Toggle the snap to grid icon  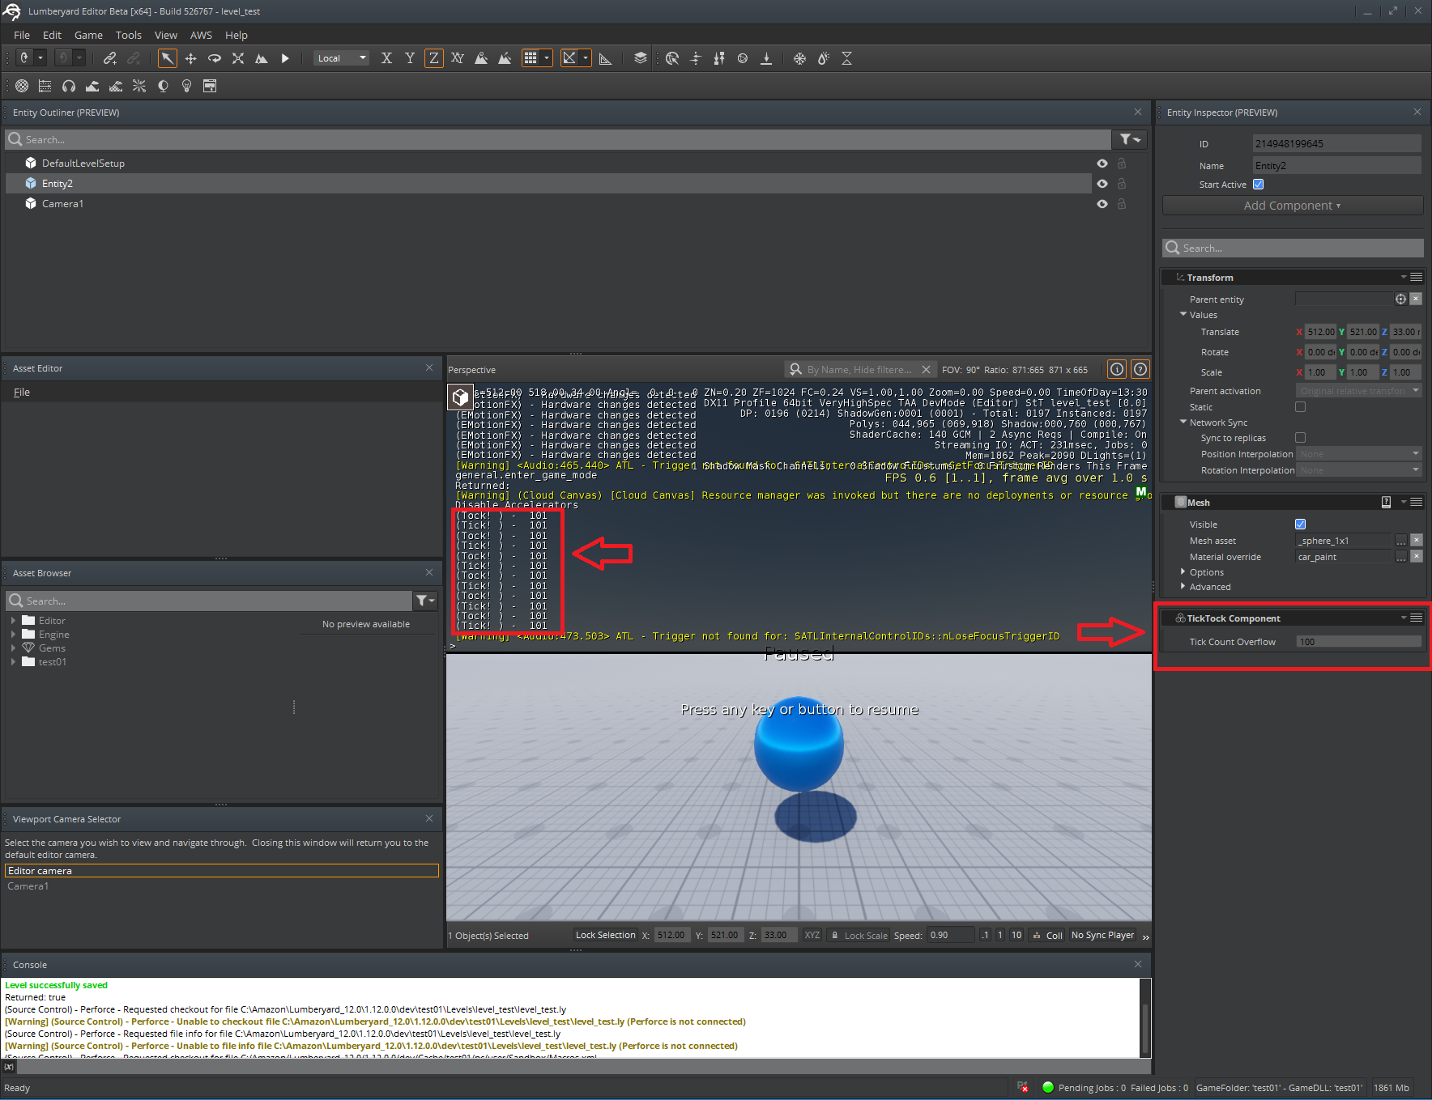[x=531, y=58]
